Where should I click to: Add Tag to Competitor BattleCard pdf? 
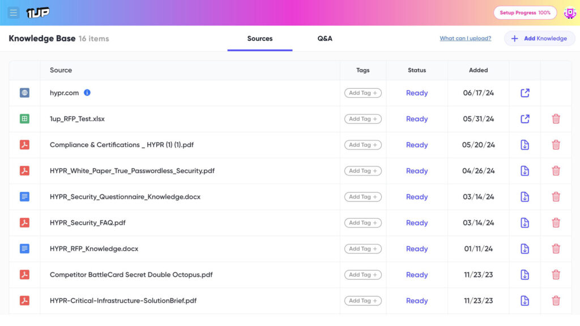tap(363, 274)
